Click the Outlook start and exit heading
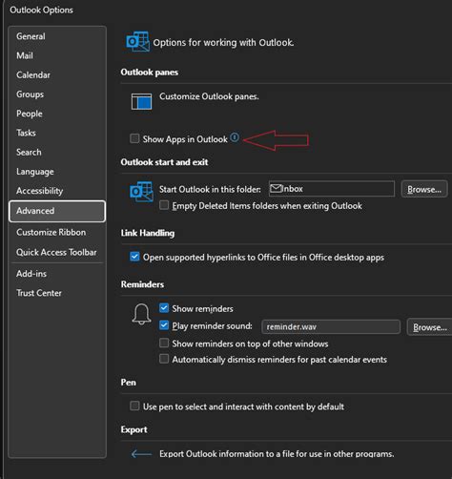This screenshot has height=479, width=452. pyautogui.click(x=164, y=162)
